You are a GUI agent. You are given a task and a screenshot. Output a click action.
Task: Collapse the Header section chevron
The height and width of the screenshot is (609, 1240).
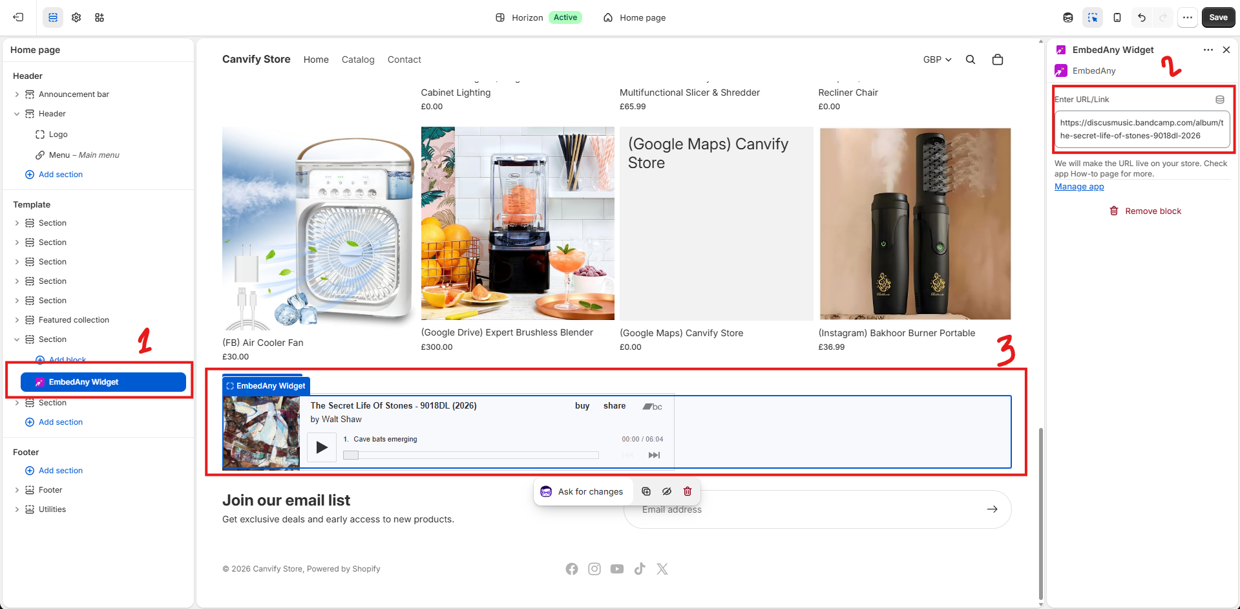[x=17, y=114]
